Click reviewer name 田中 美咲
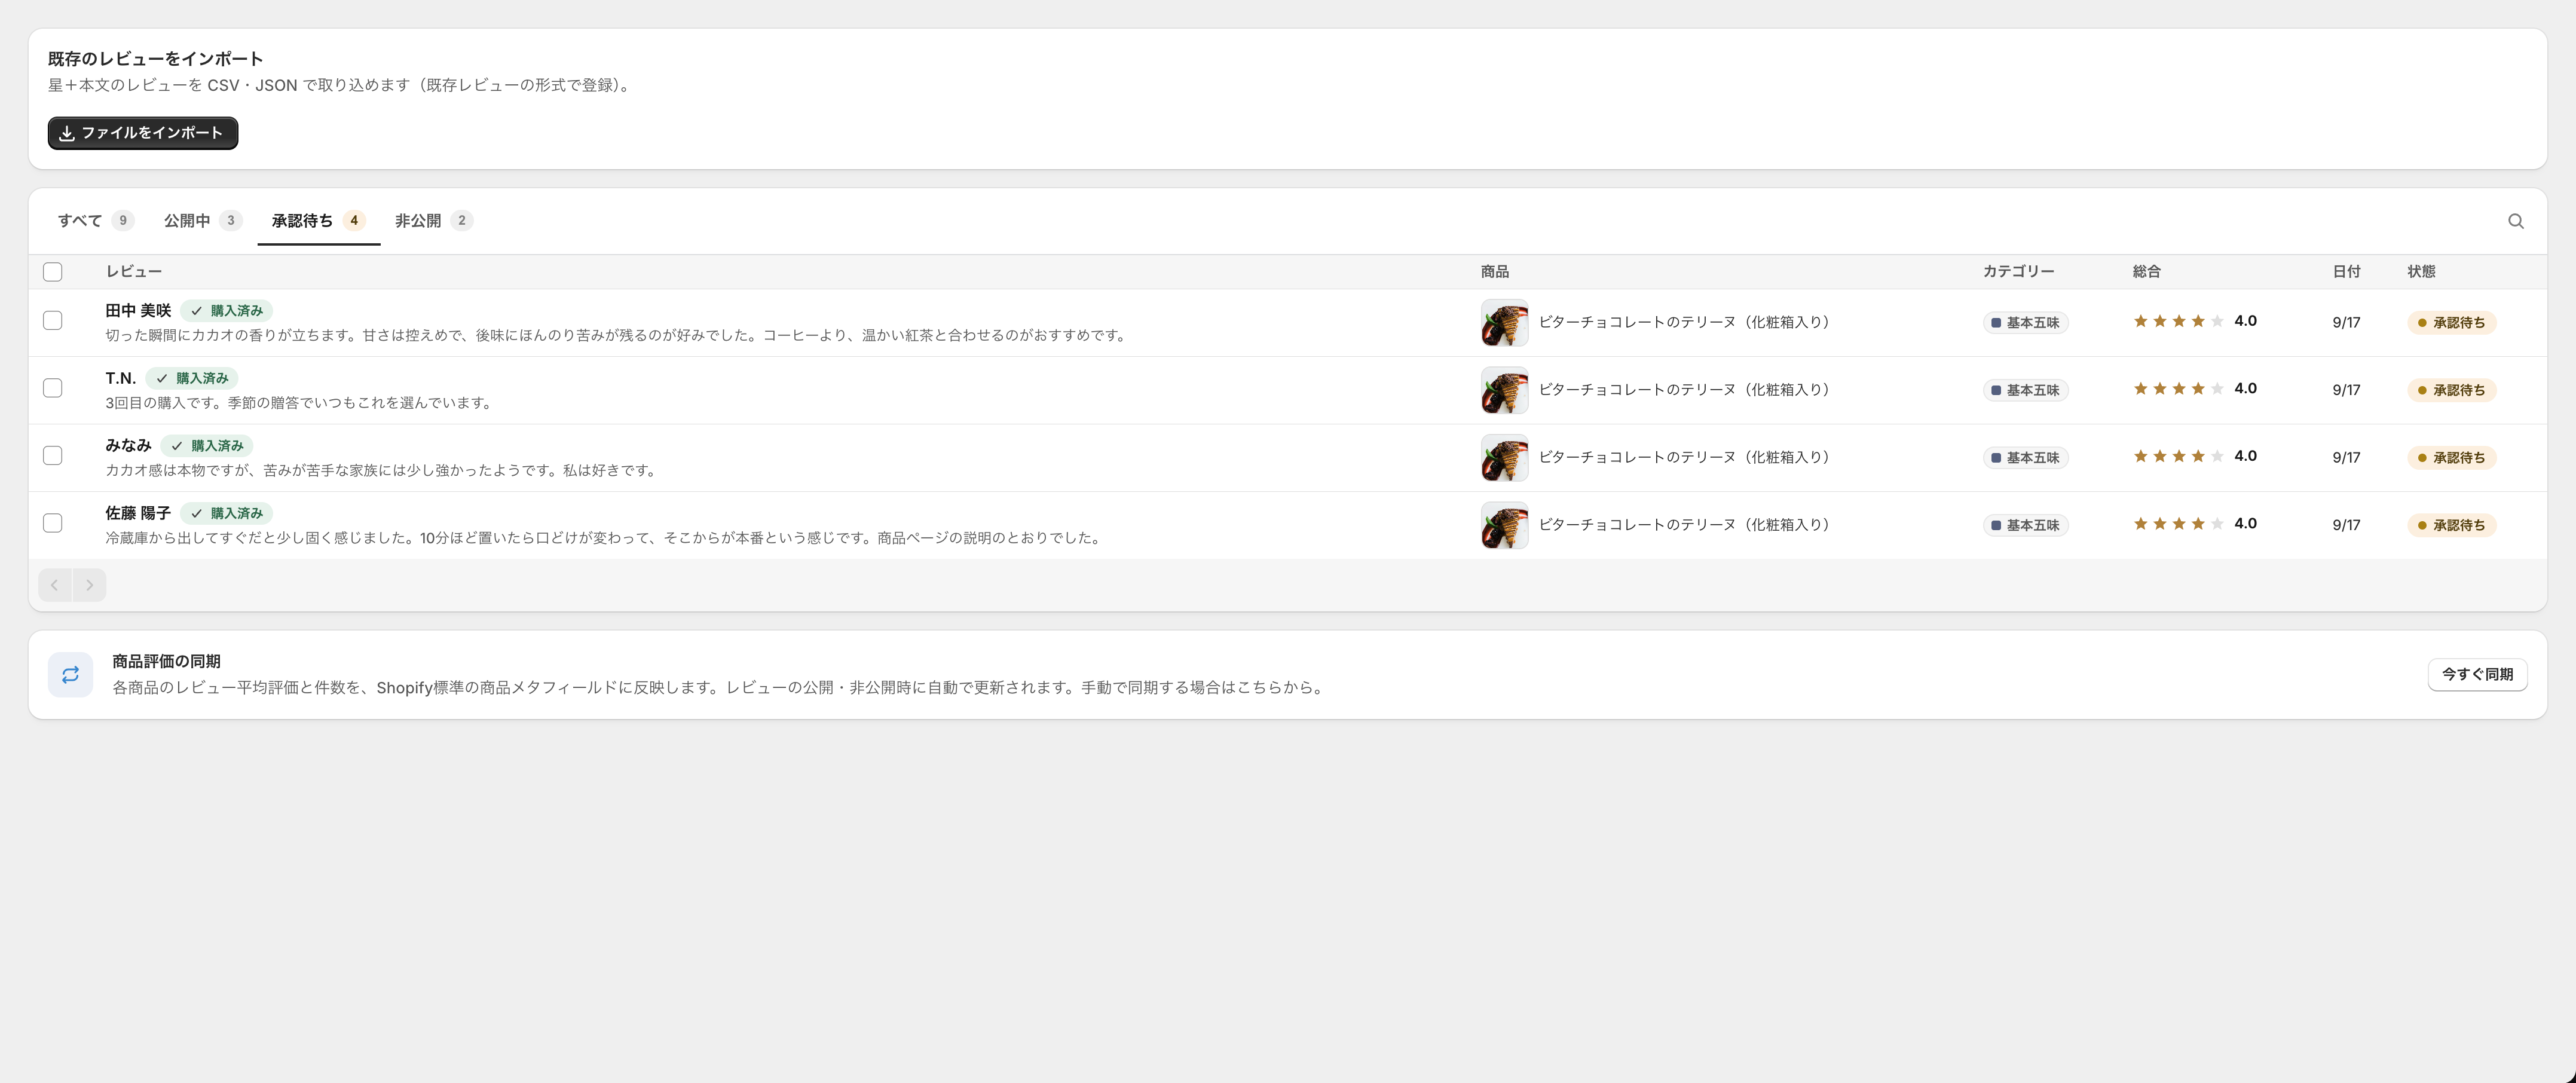Screen dimensions: 2576x1083 (x=138, y=311)
